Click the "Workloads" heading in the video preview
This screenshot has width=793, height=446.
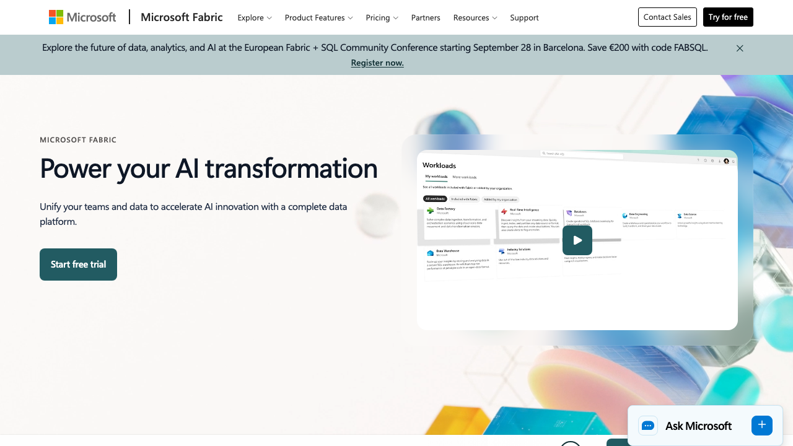coord(439,165)
